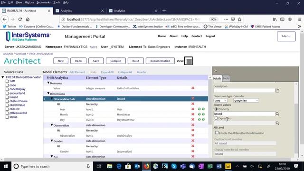Open the cube Documentation
Image resolution: width=304 pixels, height=171 pixels.
(160, 61)
